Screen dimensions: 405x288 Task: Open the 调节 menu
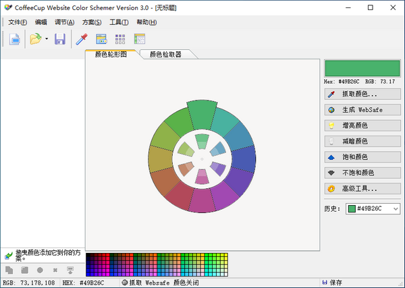click(65, 22)
